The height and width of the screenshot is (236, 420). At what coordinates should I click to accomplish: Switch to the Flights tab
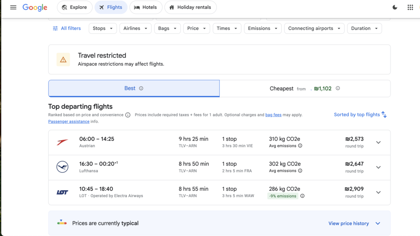click(111, 7)
